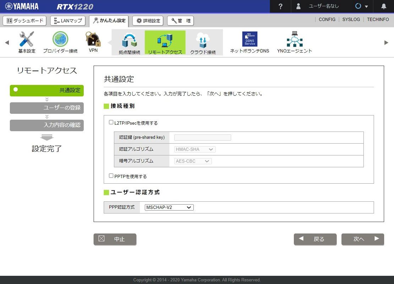Click the help question mark icon
Viewport: 394px width, 284px height.
tap(280, 6)
